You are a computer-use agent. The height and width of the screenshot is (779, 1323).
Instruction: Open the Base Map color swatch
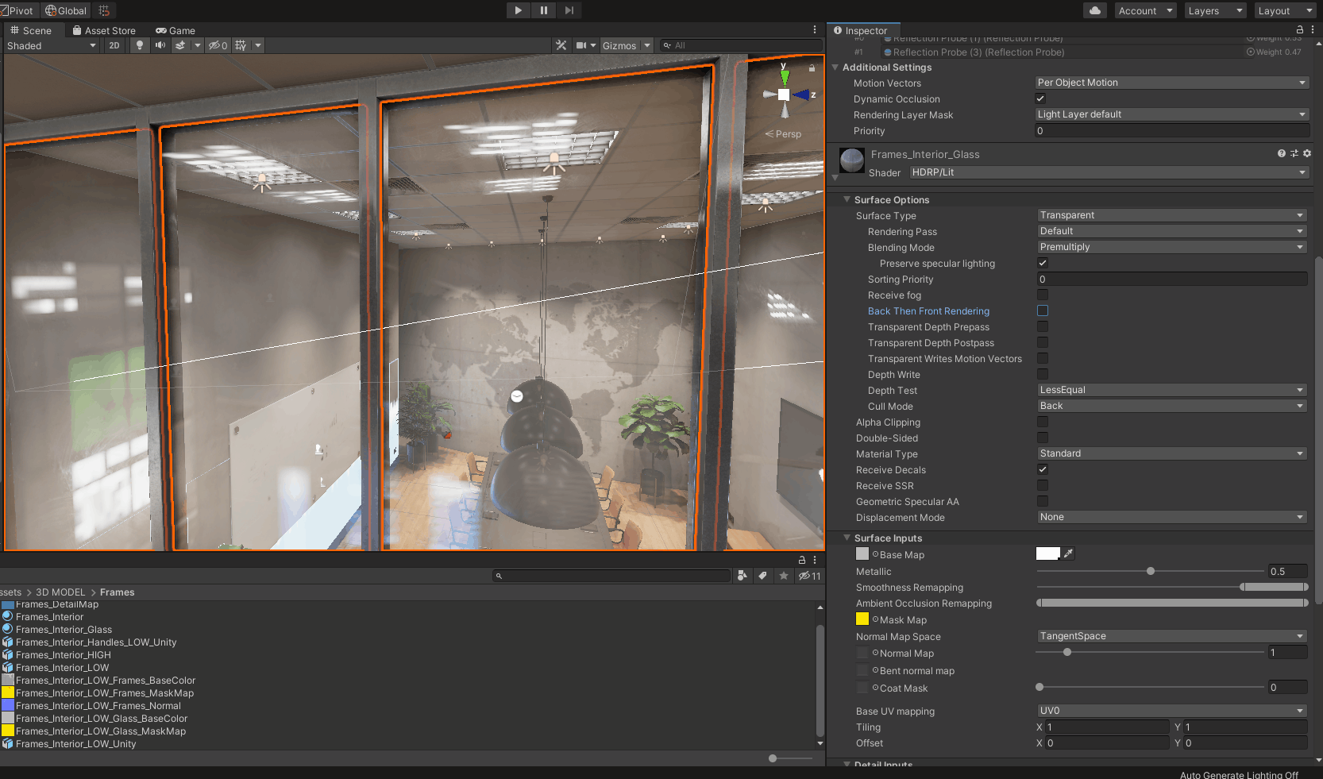click(x=1048, y=553)
